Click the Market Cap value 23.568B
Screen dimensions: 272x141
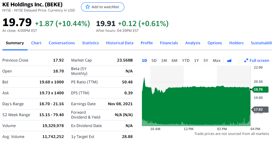[125, 60]
